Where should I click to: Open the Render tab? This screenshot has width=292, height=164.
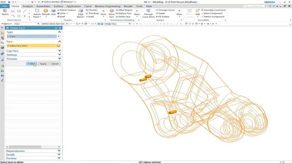pyautogui.click(x=128, y=6)
